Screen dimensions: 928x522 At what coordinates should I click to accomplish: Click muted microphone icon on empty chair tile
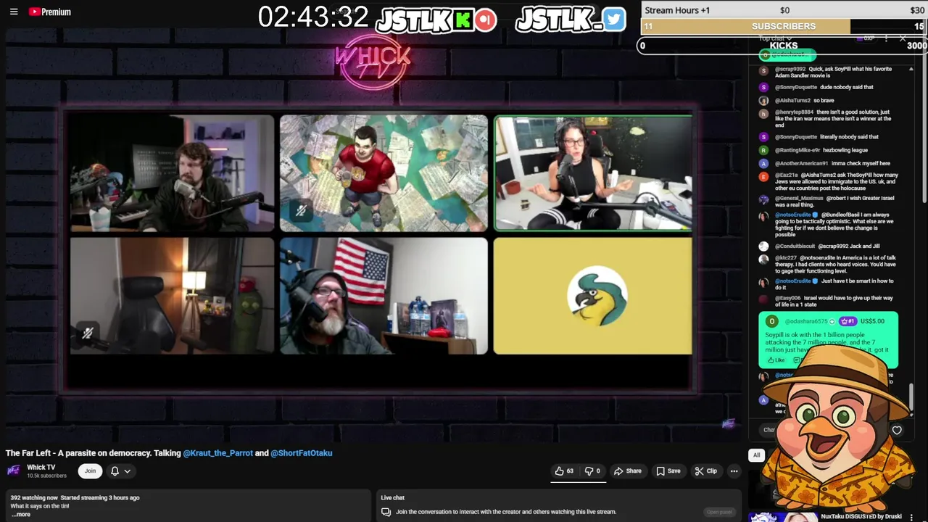88,333
